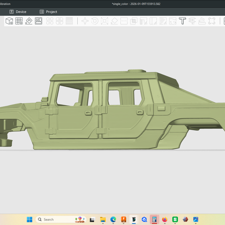Viewport: 225px width, 225px height.
Task: Switch to the Project tab
Action: 48,12
